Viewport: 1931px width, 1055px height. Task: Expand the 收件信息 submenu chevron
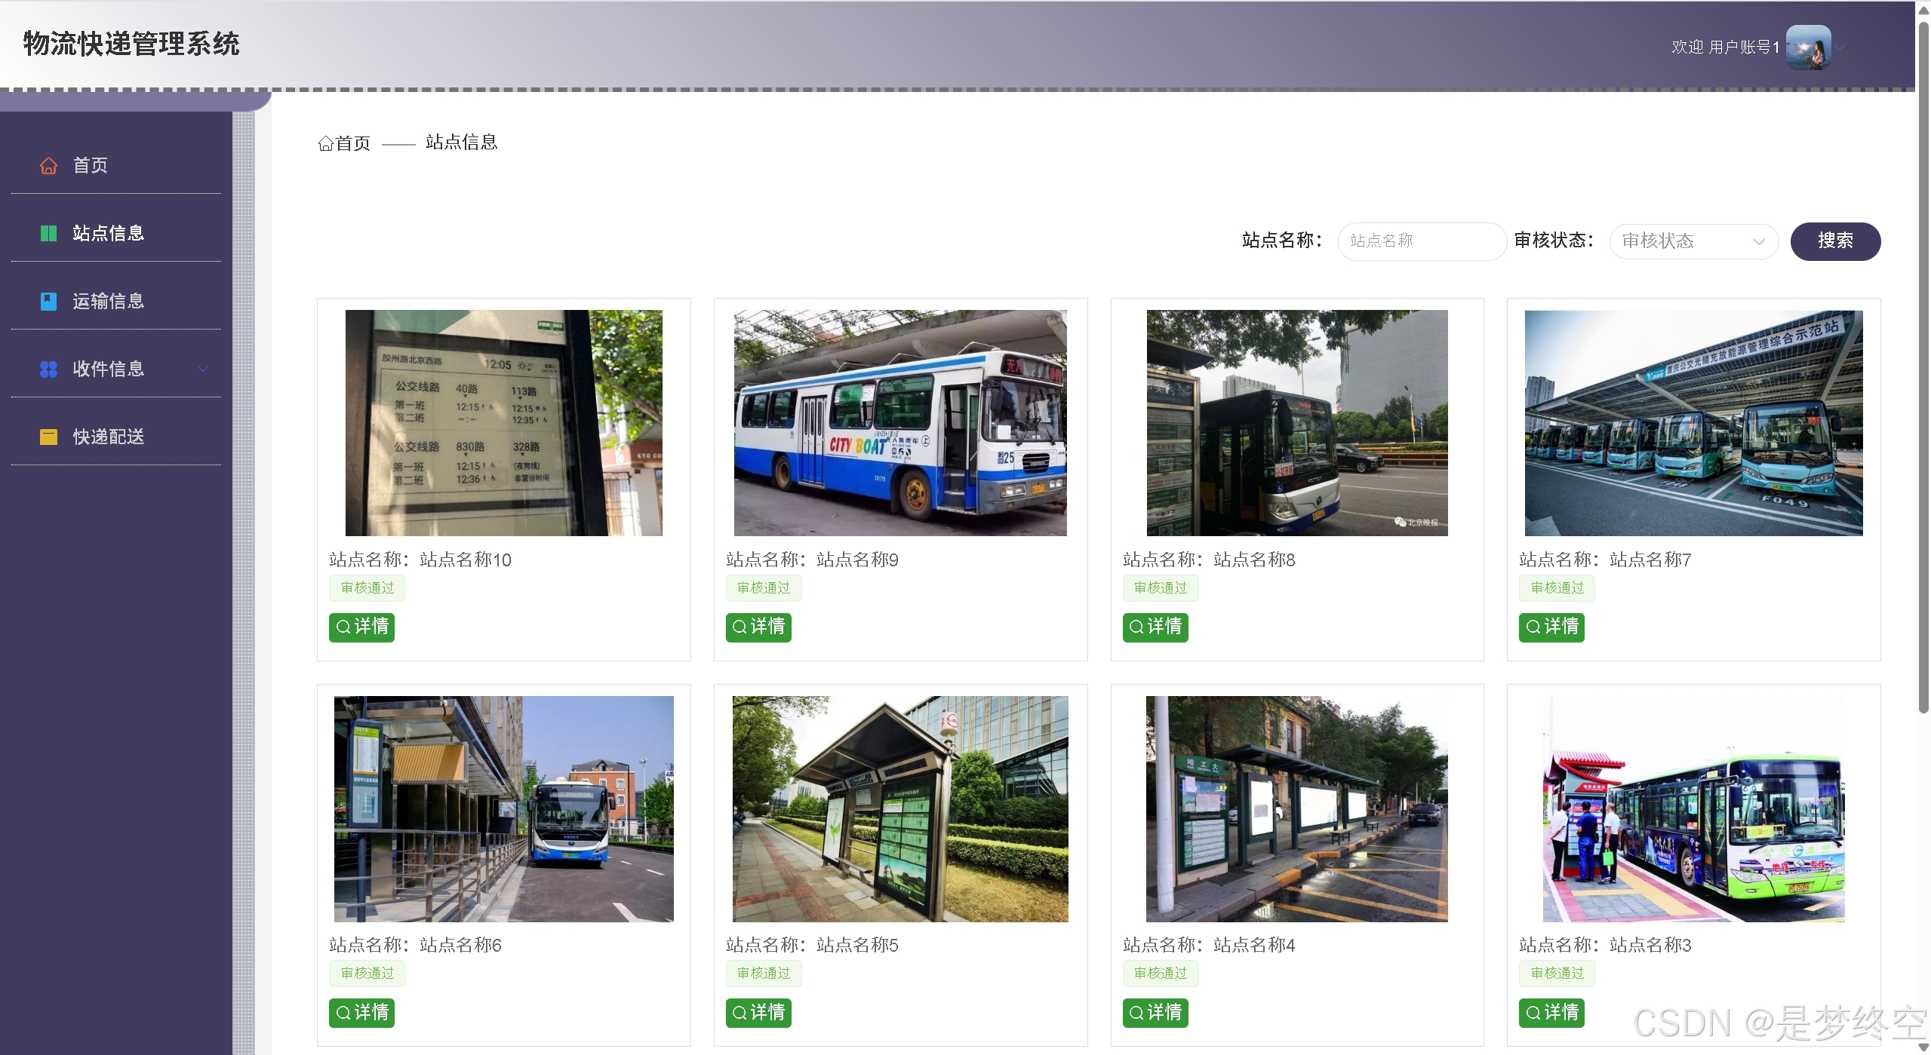(x=202, y=370)
